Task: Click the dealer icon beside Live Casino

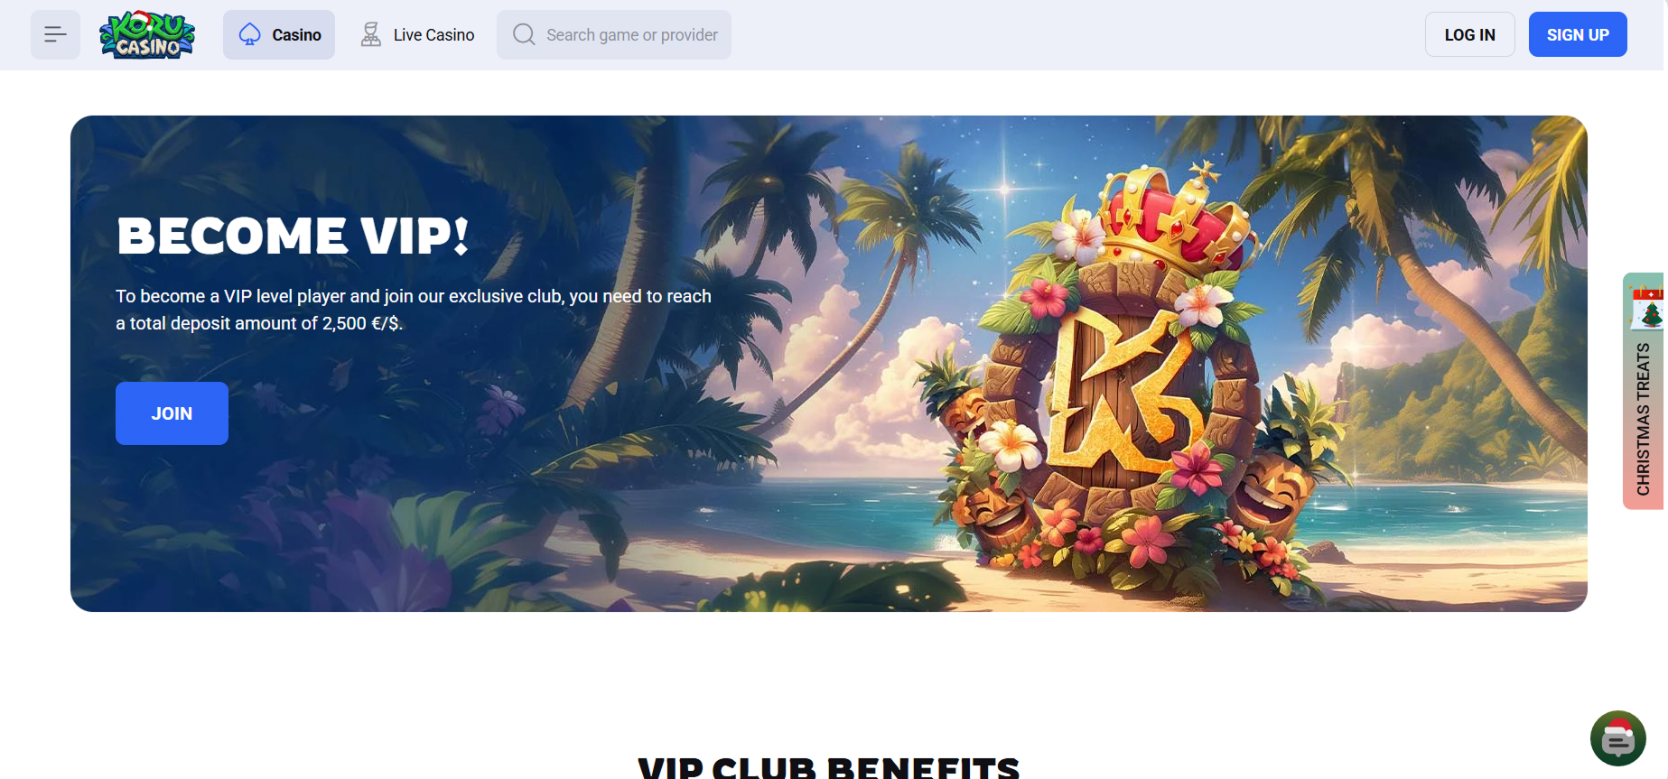Action: tap(370, 35)
